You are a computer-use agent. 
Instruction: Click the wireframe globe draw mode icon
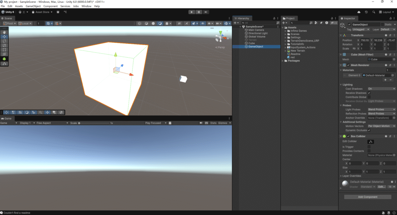[x=140, y=23]
